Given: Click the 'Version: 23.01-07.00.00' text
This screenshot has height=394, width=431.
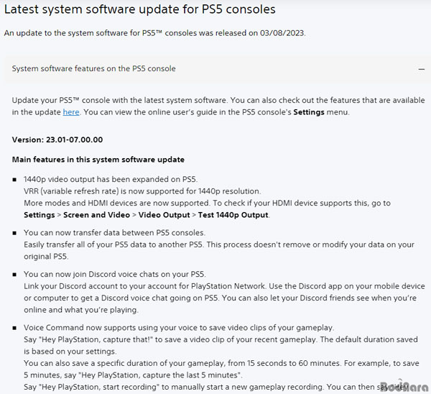Looking at the screenshot, I should [x=57, y=139].
